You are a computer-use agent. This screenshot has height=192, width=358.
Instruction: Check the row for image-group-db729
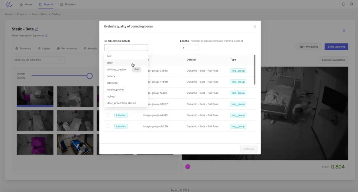(107, 126)
